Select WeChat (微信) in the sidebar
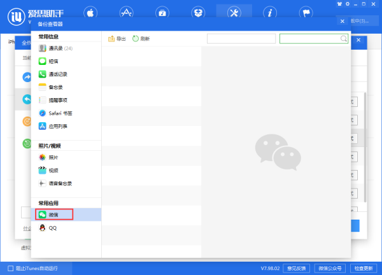 coord(66,215)
